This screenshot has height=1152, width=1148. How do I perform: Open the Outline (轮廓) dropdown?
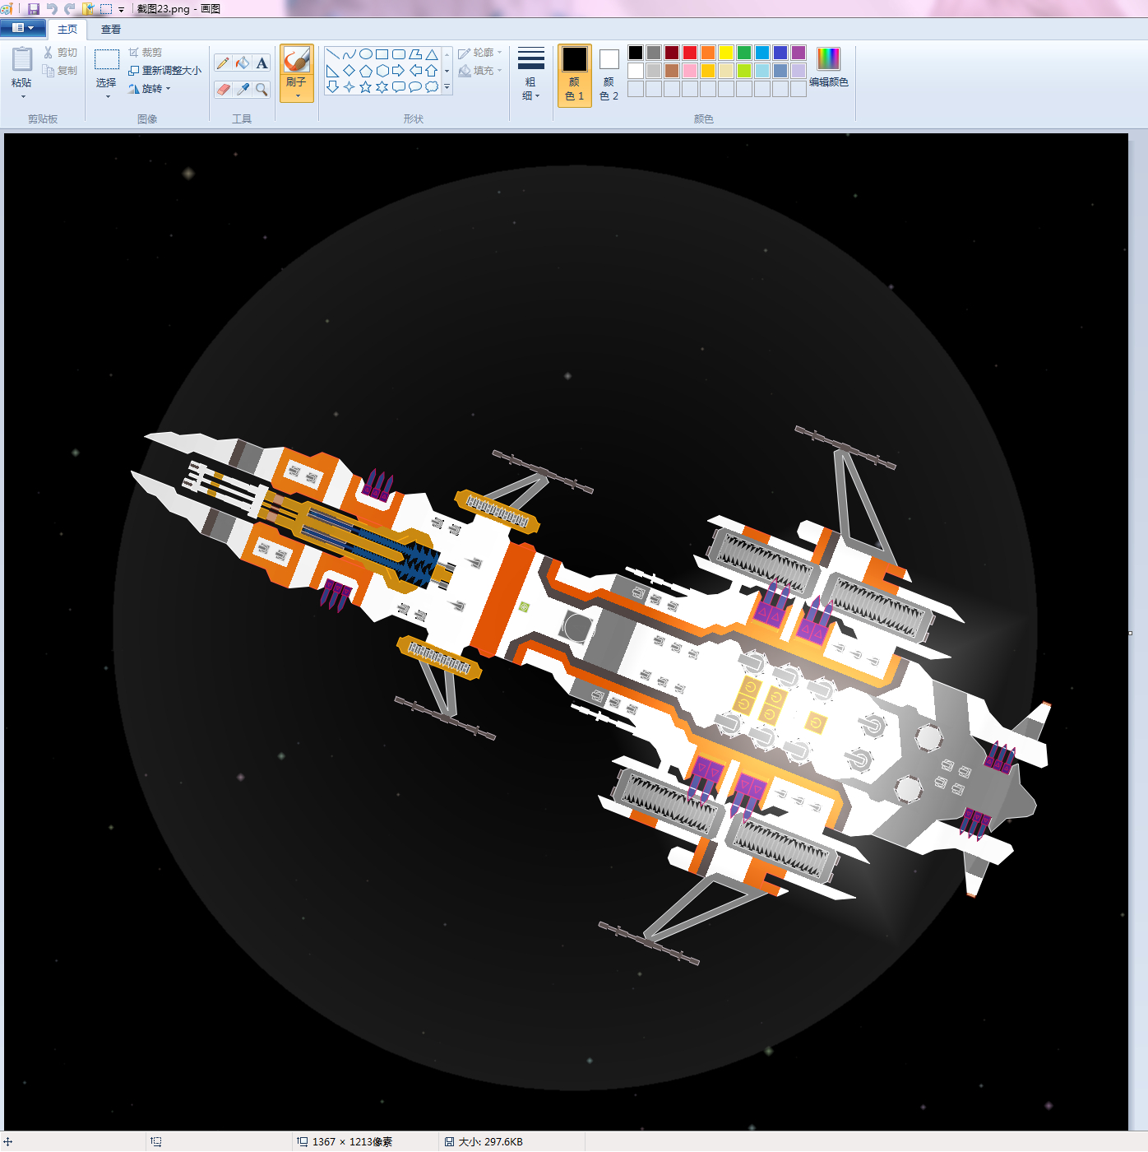point(480,53)
